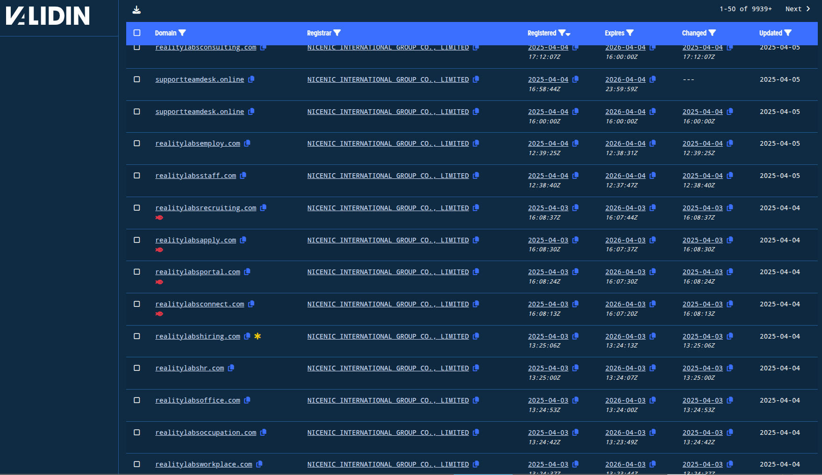Open expires date 2026-04-03 for realitylabsapply.com
The image size is (822, 475).
click(625, 240)
